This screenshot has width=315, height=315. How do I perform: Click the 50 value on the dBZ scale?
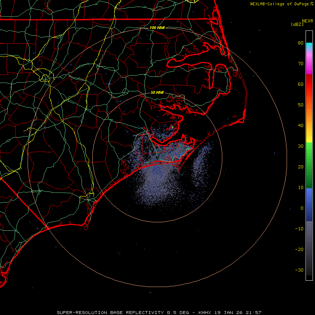(x=301, y=105)
